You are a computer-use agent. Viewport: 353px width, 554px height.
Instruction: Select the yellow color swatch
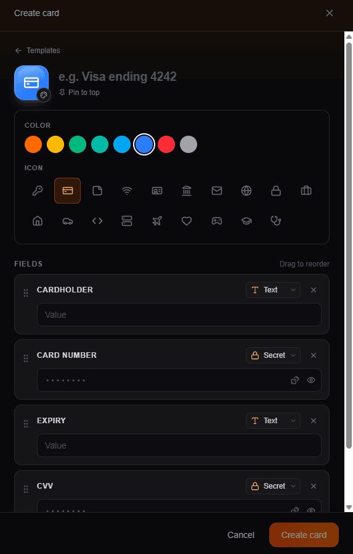tap(55, 144)
